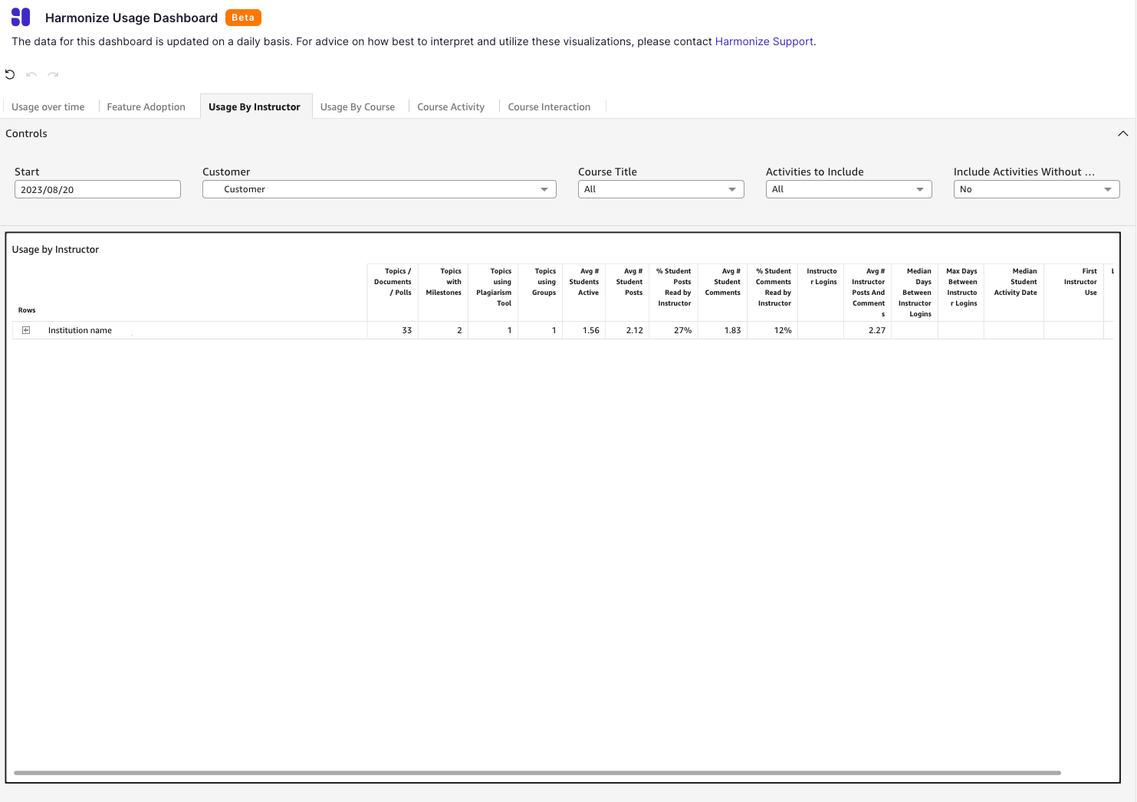Open the Course Title dropdown
This screenshot has width=1137, height=802.
(x=661, y=189)
